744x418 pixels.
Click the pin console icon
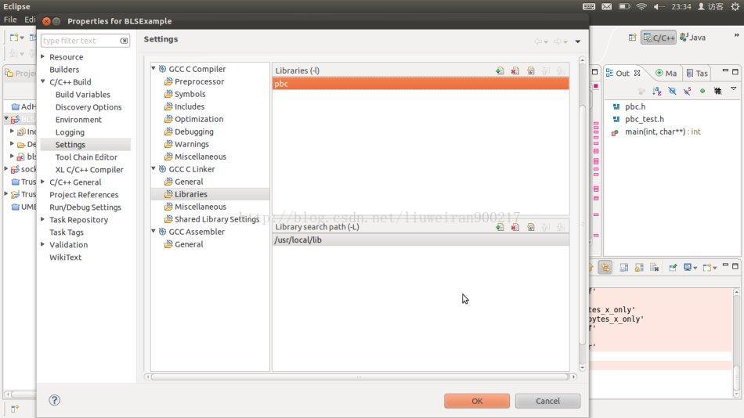tap(673, 268)
